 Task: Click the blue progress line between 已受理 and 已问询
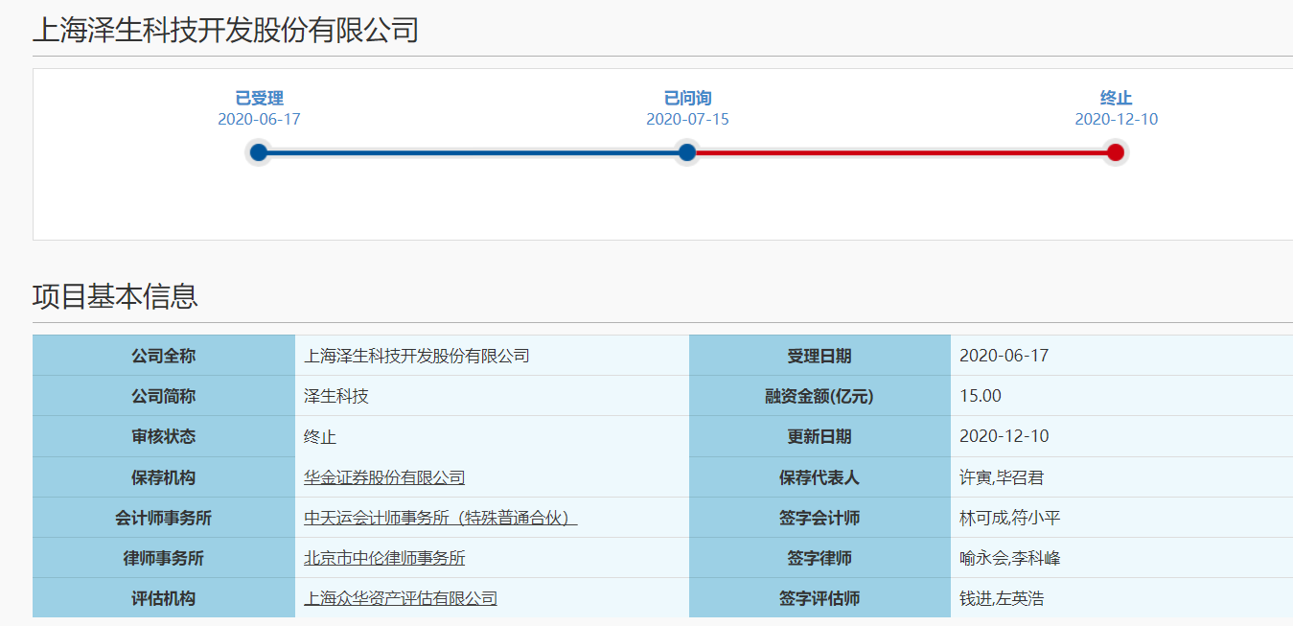click(473, 152)
